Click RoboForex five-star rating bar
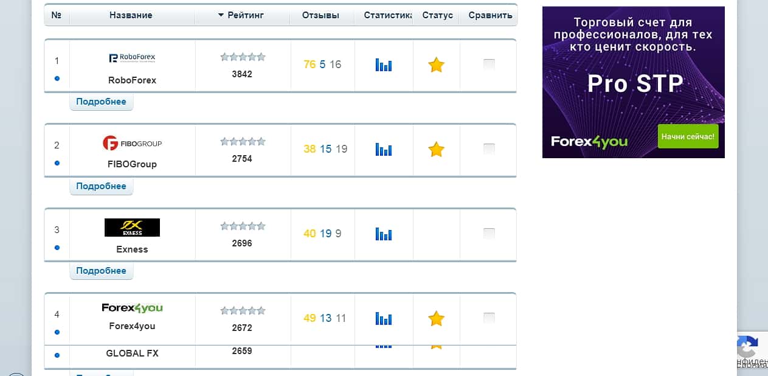 243,57
